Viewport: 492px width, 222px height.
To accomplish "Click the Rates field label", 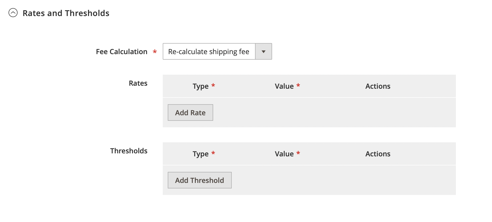I will point(138,83).
